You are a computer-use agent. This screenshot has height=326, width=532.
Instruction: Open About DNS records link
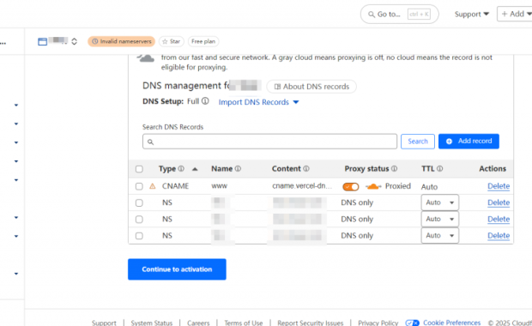coord(311,87)
